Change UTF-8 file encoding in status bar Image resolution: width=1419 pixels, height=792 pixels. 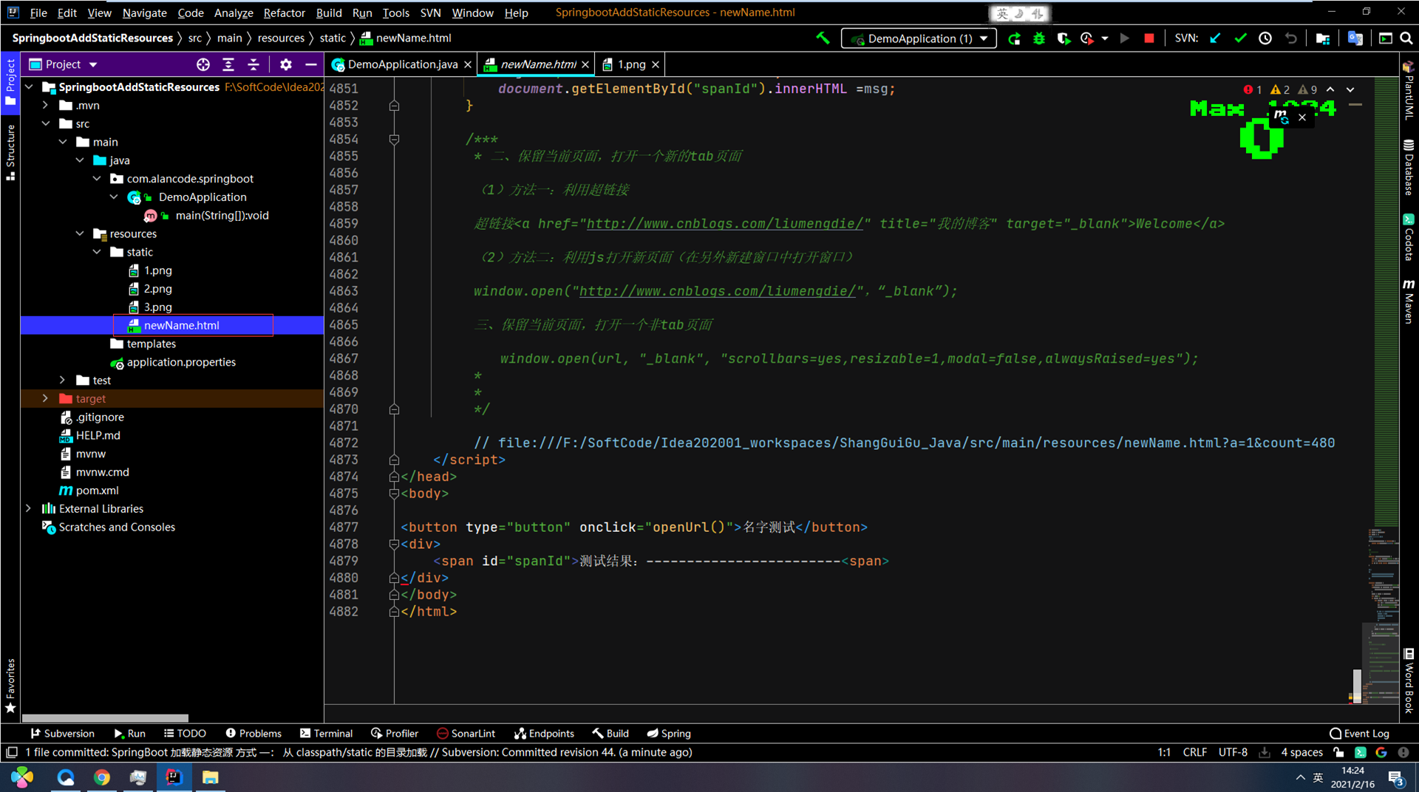click(x=1233, y=752)
